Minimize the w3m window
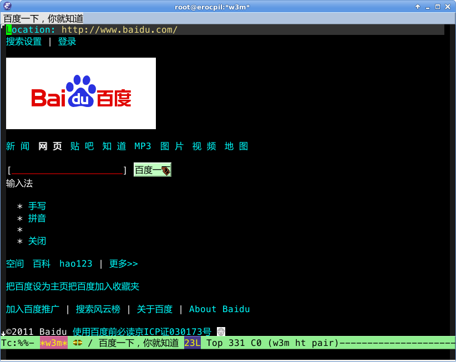The height and width of the screenshot is (362, 456). pos(428,7)
